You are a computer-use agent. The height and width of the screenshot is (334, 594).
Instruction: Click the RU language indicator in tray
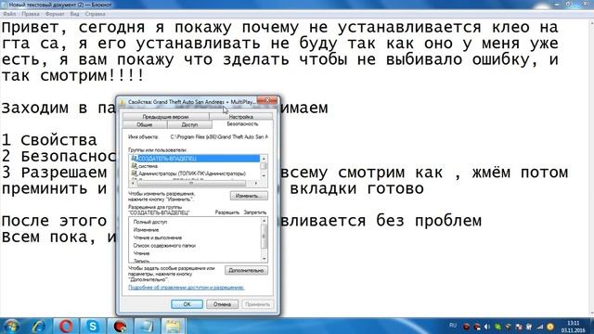click(453, 326)
